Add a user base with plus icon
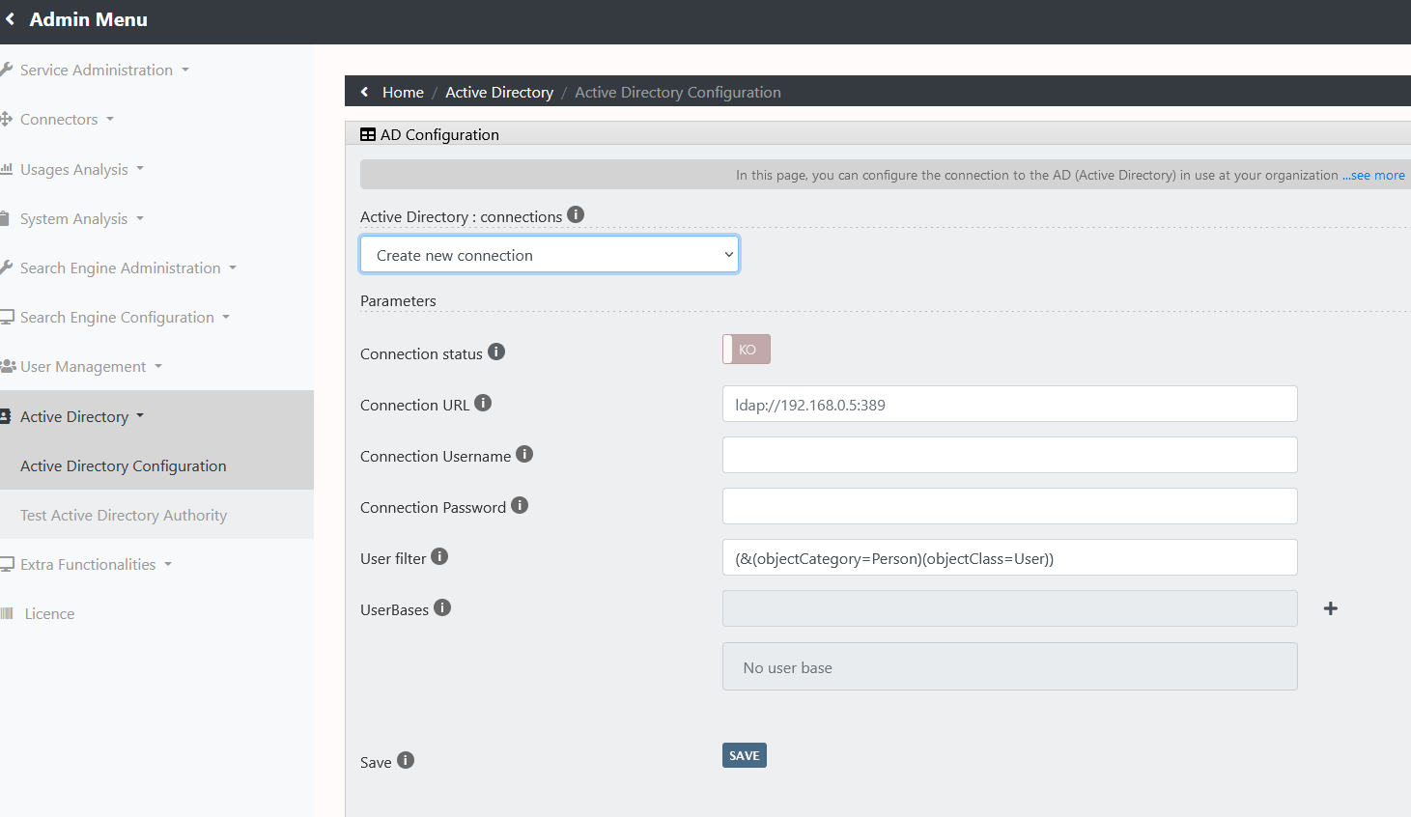 pos(1330,608)
